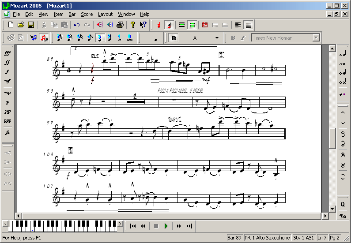
Task: Fast forward with double-right arrows
Action: [179, 226]
